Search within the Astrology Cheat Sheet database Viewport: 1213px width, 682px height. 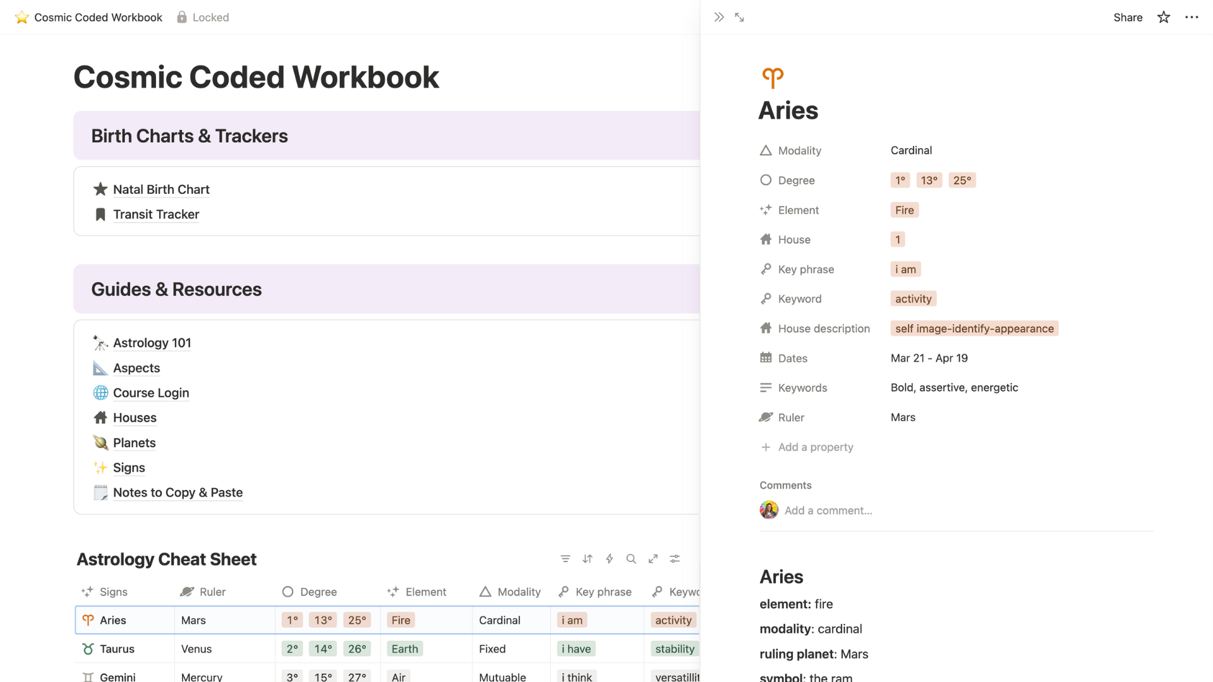click(631, 559)
